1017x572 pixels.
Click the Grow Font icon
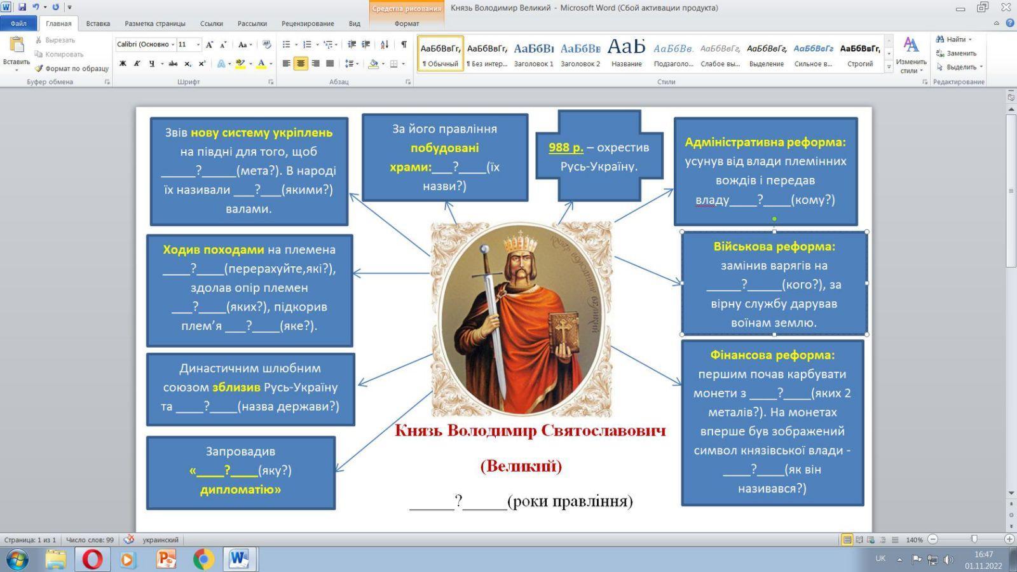tap(209, 44)
